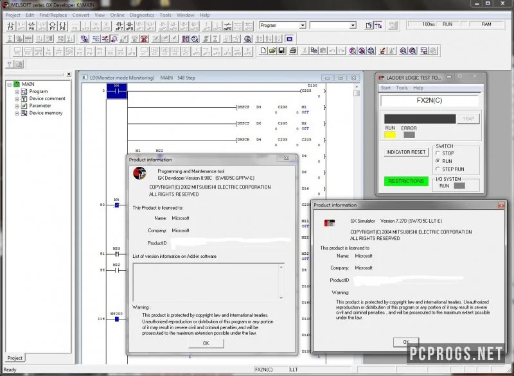Switch to the Project tab at the bottom
Screen dimensions: 514x376
click(15, 358)
